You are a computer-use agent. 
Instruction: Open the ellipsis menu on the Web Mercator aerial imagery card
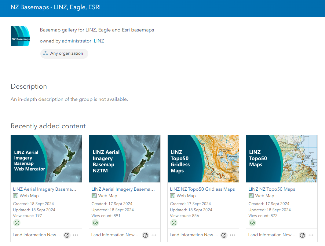click(x=75, y=235)
